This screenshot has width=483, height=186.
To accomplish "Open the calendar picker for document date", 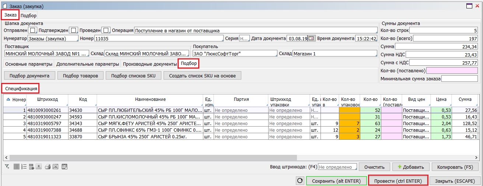I will (311, 39).
